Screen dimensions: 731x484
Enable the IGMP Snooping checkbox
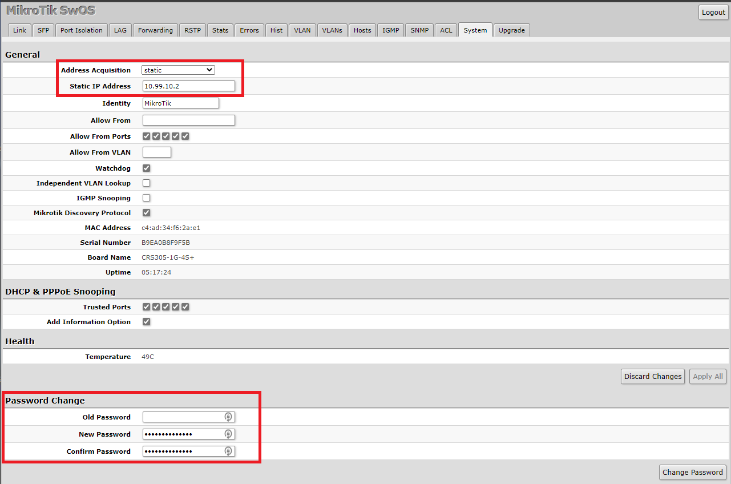tap(147, 198)
